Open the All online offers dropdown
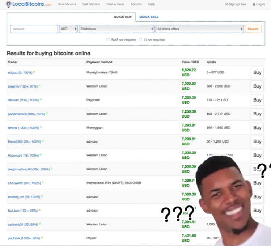Screen dimensions: 271x246 [x=200, y=29]
